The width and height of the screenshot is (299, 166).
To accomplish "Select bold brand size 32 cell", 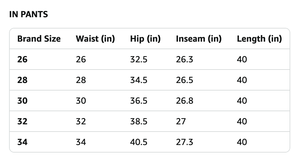I will point(23,121).
